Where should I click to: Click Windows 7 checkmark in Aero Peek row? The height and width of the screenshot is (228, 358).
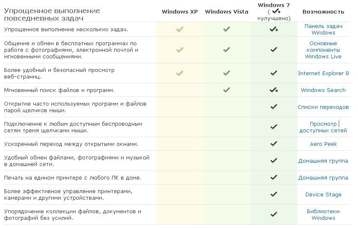pos(273,144)
